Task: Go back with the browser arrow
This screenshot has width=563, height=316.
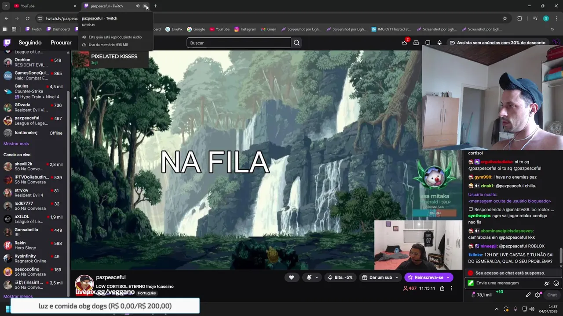Action: tap(6, 18)
